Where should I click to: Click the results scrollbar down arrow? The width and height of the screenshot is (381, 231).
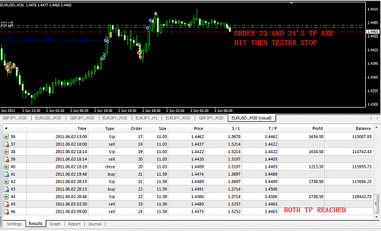pos(377,217)
